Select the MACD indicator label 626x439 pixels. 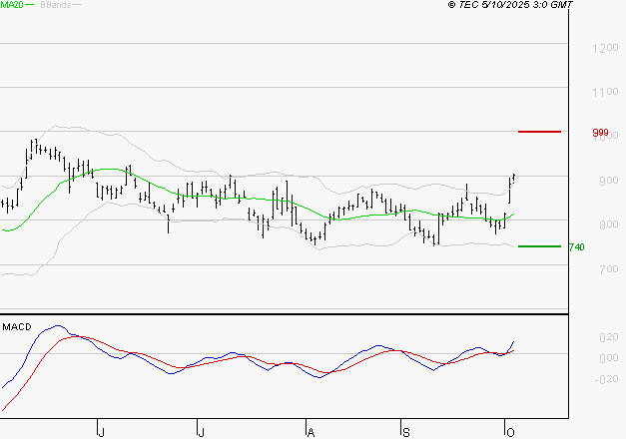pyautogui.click(x=15, y=327)
